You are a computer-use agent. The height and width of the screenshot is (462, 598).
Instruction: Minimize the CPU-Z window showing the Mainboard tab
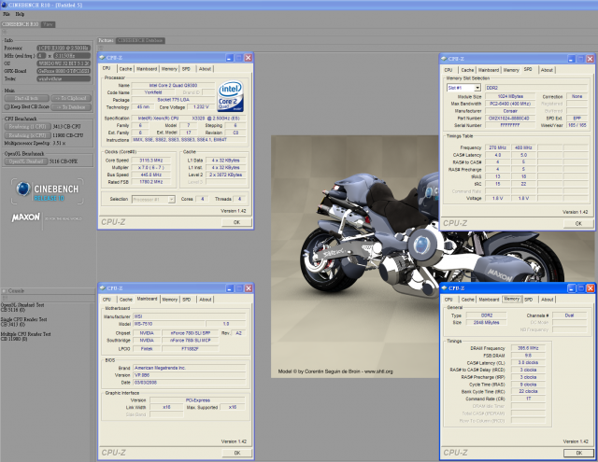point(229,288)
